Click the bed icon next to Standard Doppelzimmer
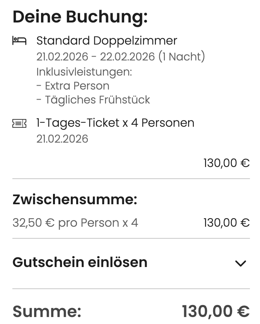260x324 pixels. pos(19,40)
